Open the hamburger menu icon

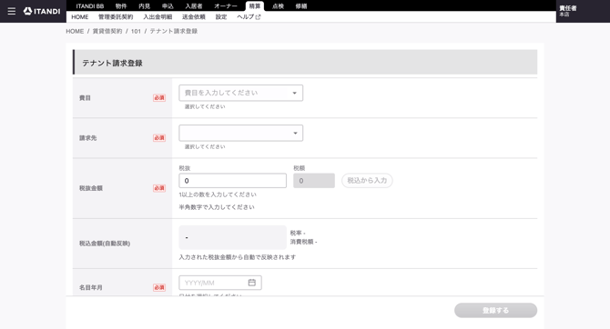click(x=12, y=11)
